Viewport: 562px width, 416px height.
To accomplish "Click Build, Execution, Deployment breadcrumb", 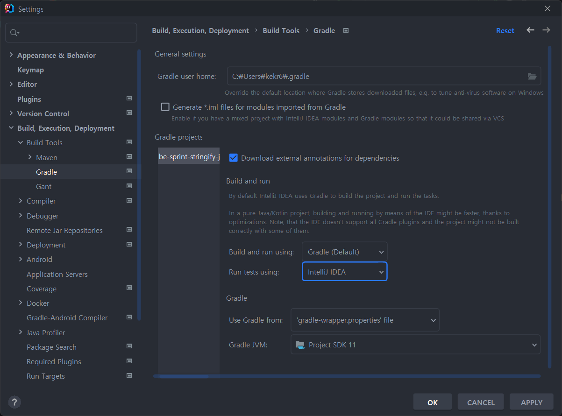I will [200, 30].
